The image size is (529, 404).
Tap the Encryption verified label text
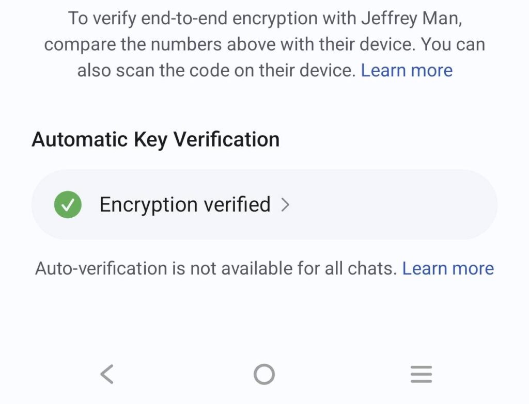[x=185, y=204]
